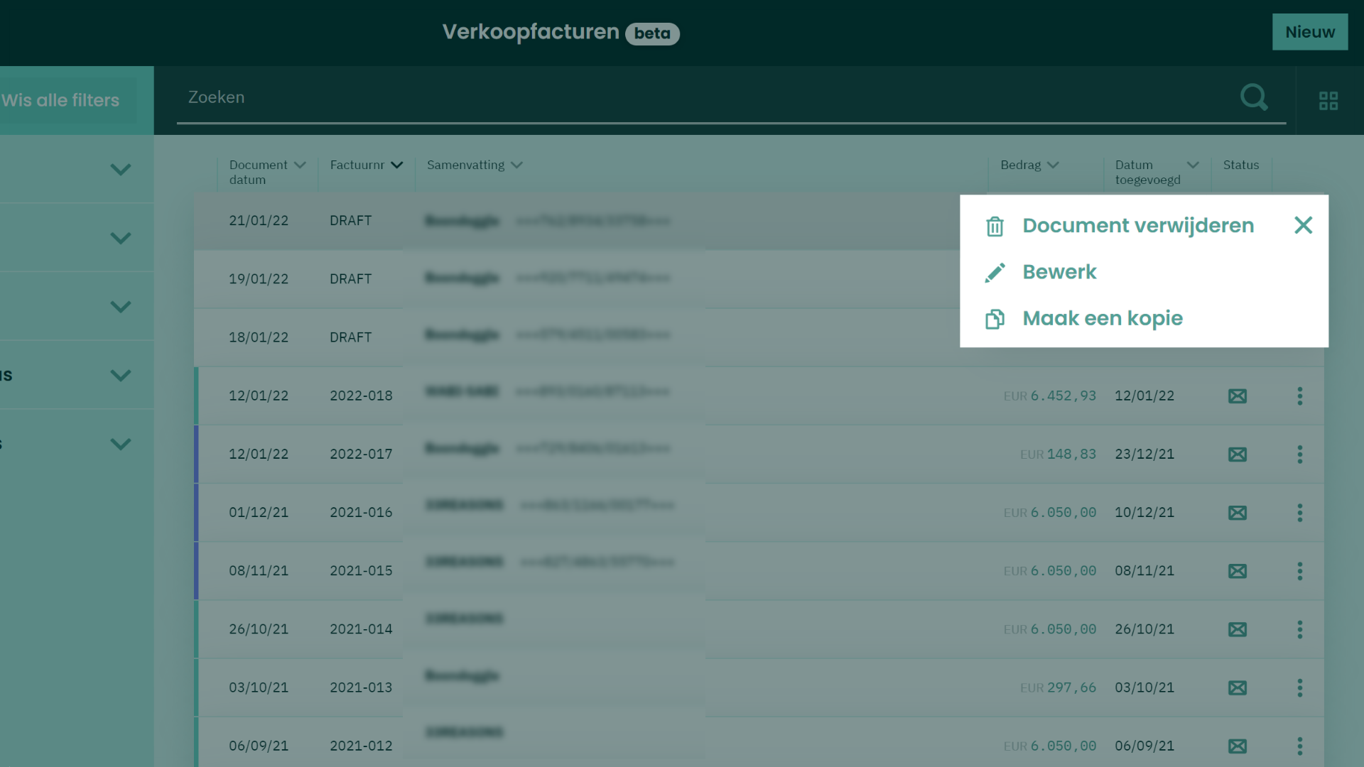Click date added 10/12/21
This screenshot has height=767, width=1364.
click(x=1144, y=512)
